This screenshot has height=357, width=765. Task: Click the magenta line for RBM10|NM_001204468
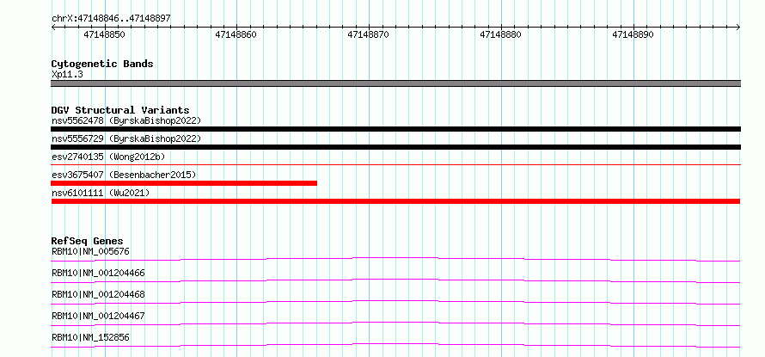[x=395, y=302]
